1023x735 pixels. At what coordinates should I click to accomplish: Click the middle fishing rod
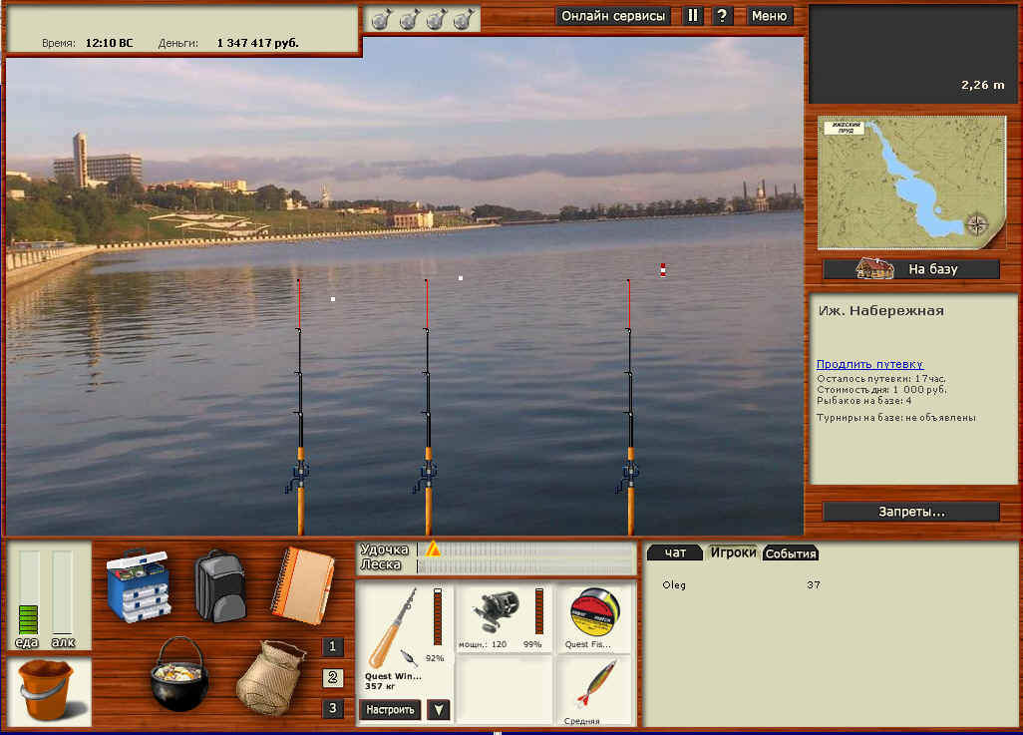(x=428, y=408)
